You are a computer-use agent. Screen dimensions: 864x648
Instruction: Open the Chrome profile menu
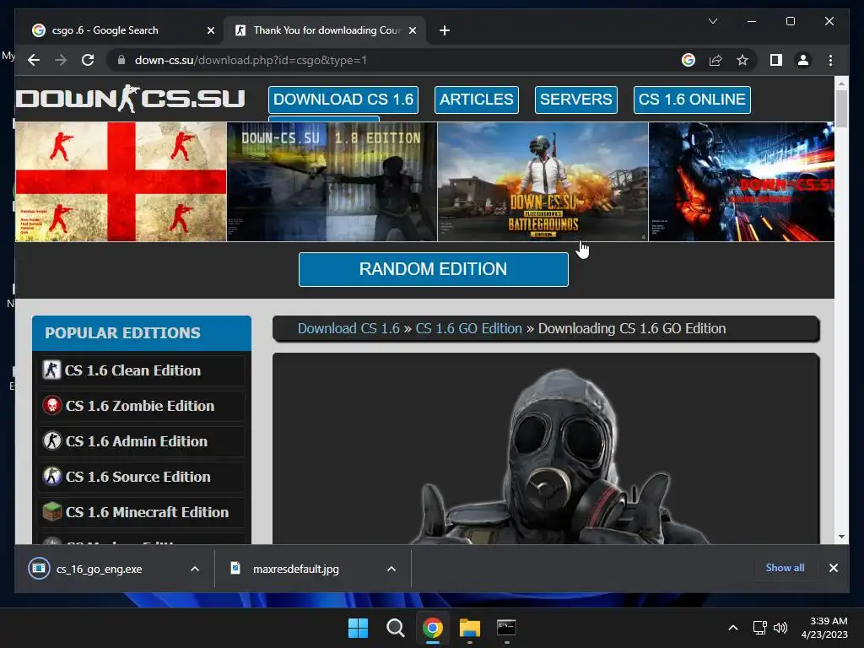[803, 60]
